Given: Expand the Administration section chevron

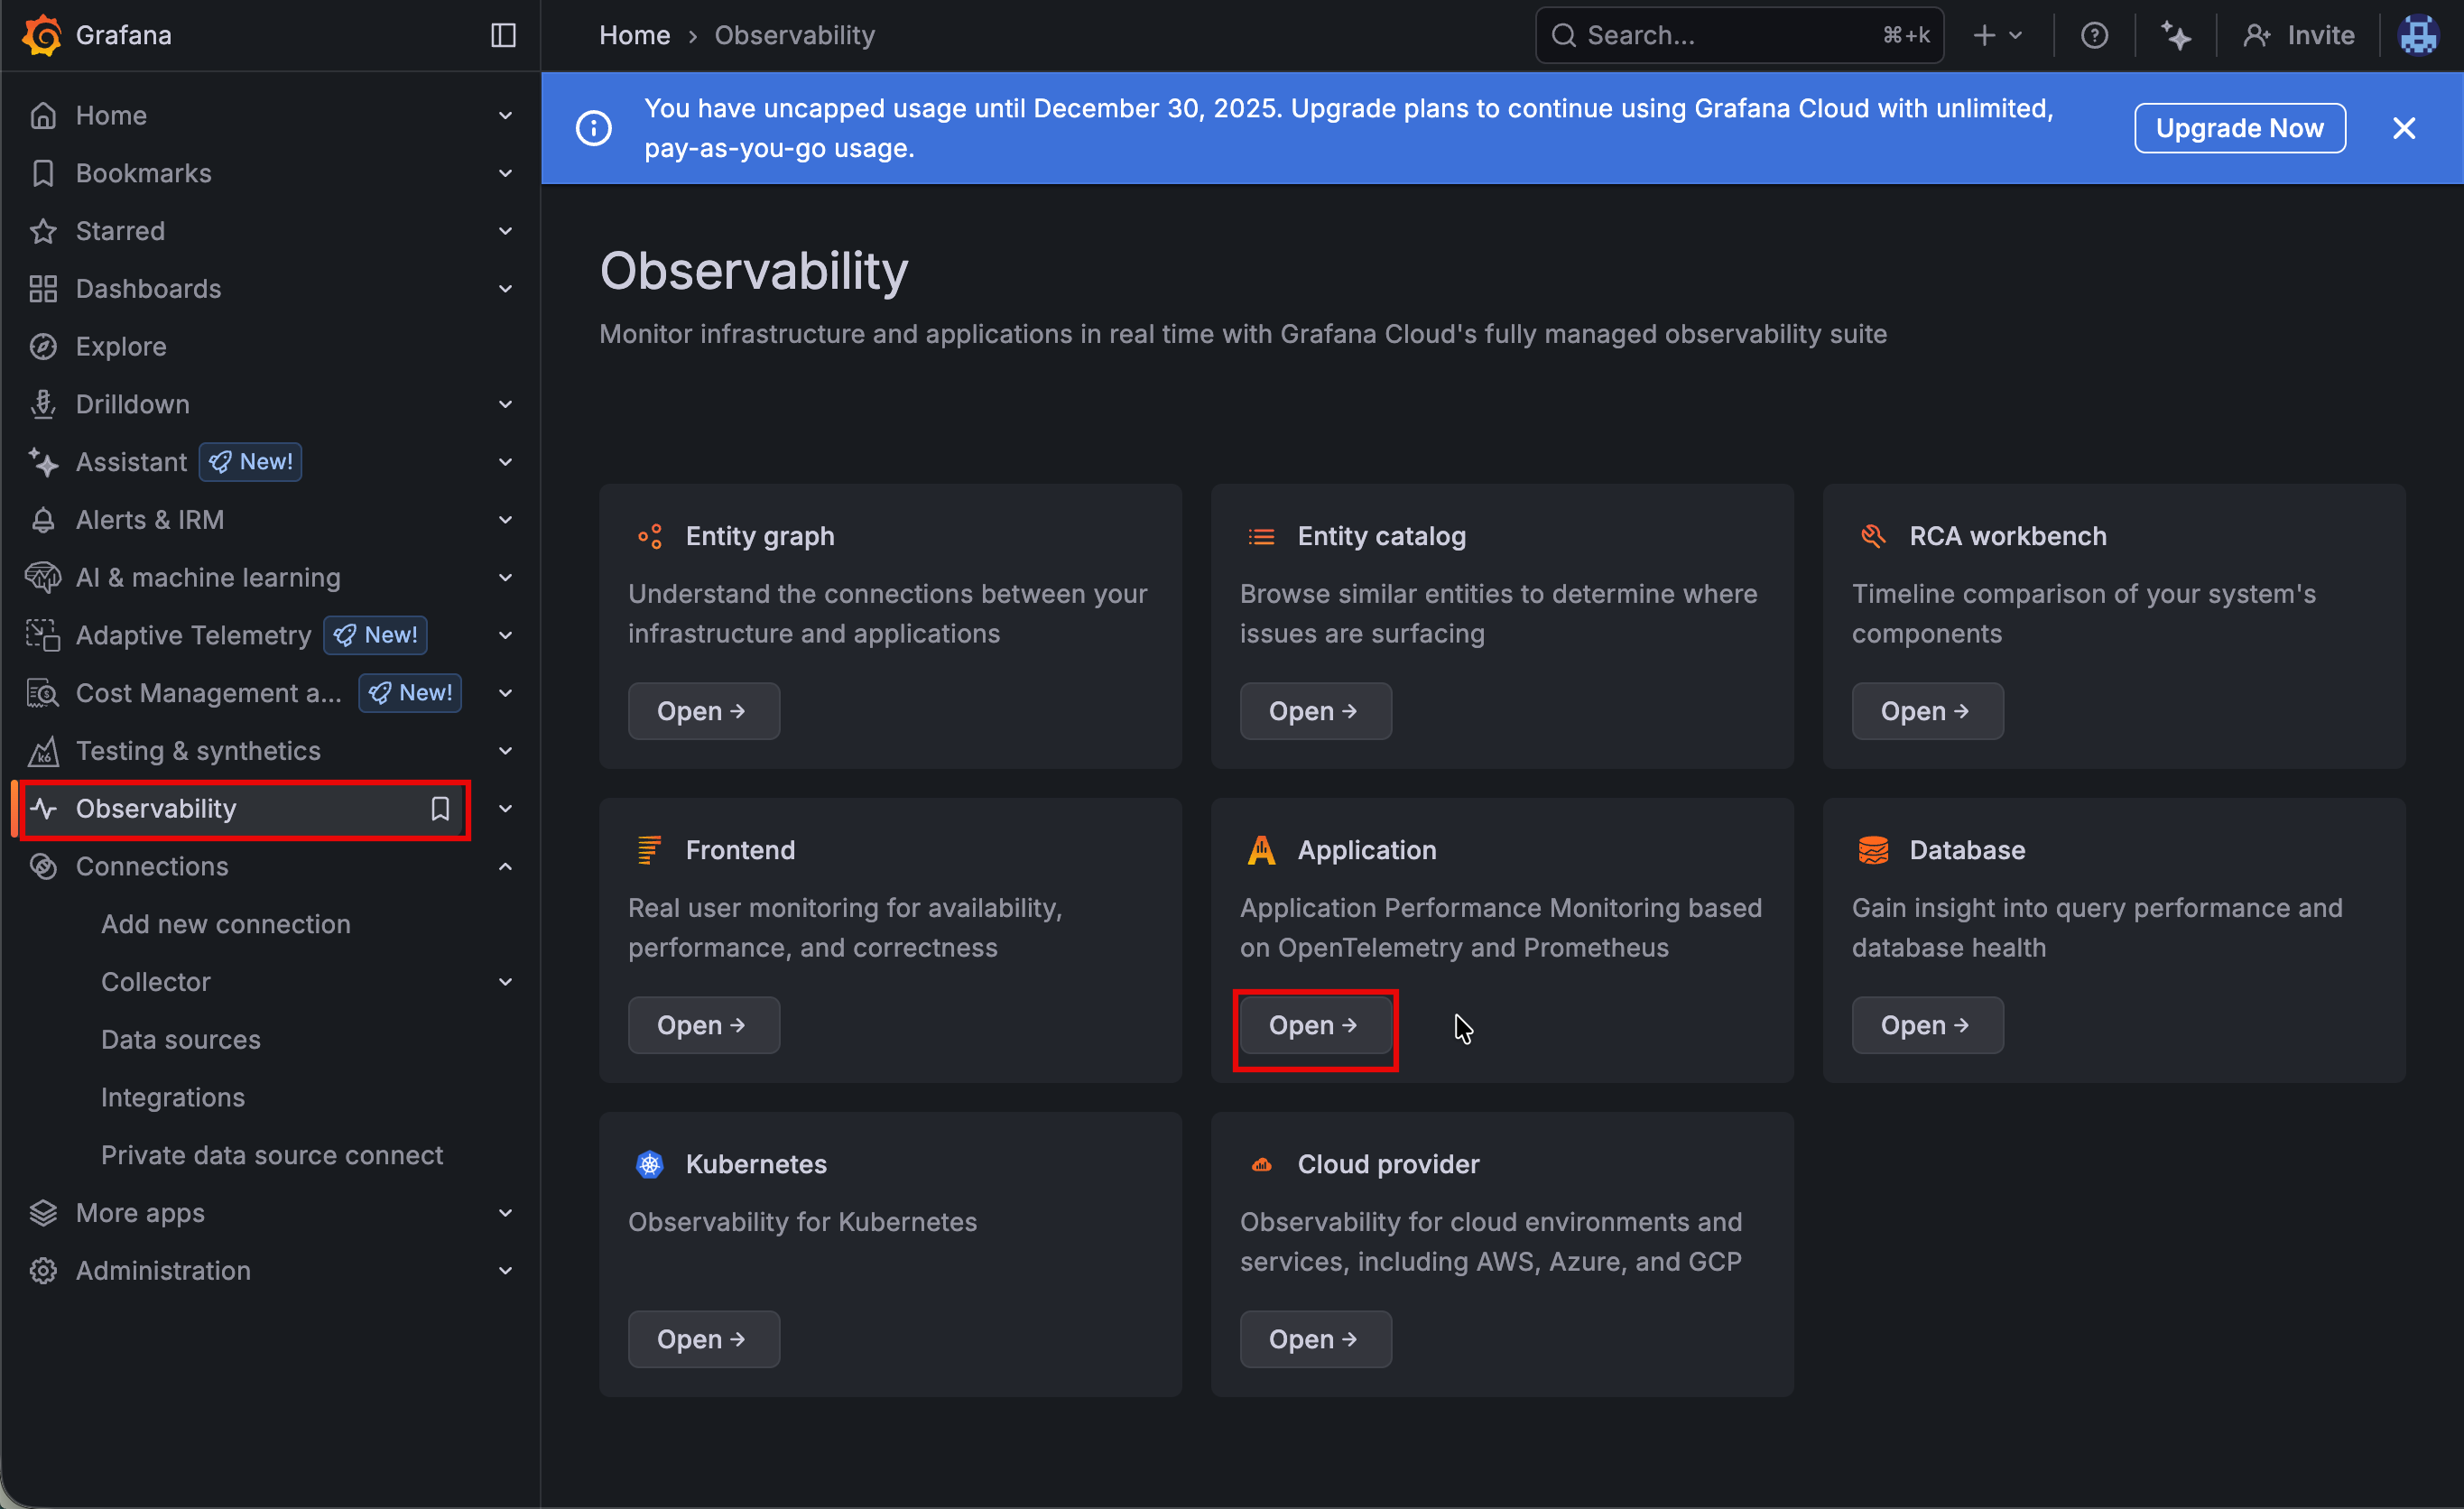Looking at the screenshot, I should (x=506, y=1271).
